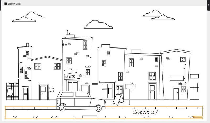Expand the collapsed right side panel chevron
Viewport: 210px width, 123px height.
click(x=208, y=5)
